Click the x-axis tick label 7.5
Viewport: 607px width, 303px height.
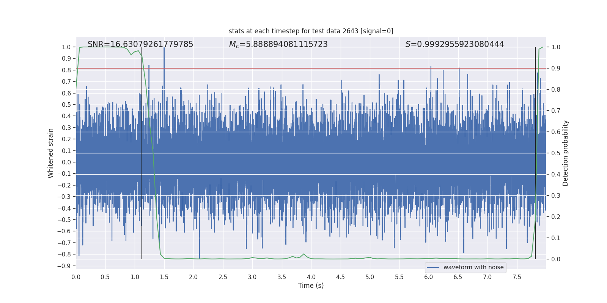(517, 277)
